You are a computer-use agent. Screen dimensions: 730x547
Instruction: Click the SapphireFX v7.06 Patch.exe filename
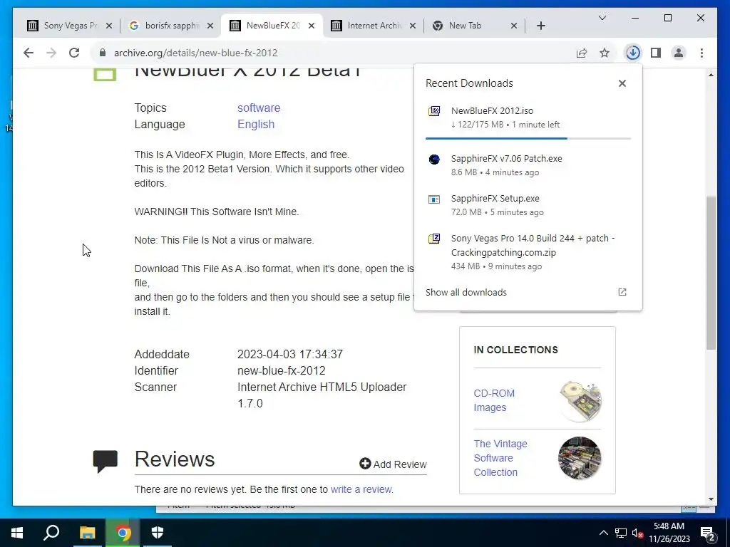coord(507,159)
